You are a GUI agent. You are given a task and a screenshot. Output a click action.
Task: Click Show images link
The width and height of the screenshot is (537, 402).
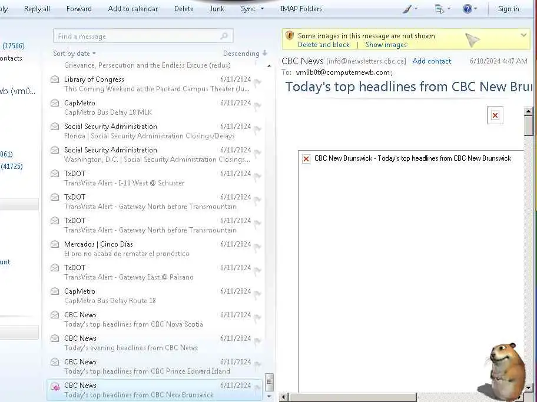pos(386,45)
